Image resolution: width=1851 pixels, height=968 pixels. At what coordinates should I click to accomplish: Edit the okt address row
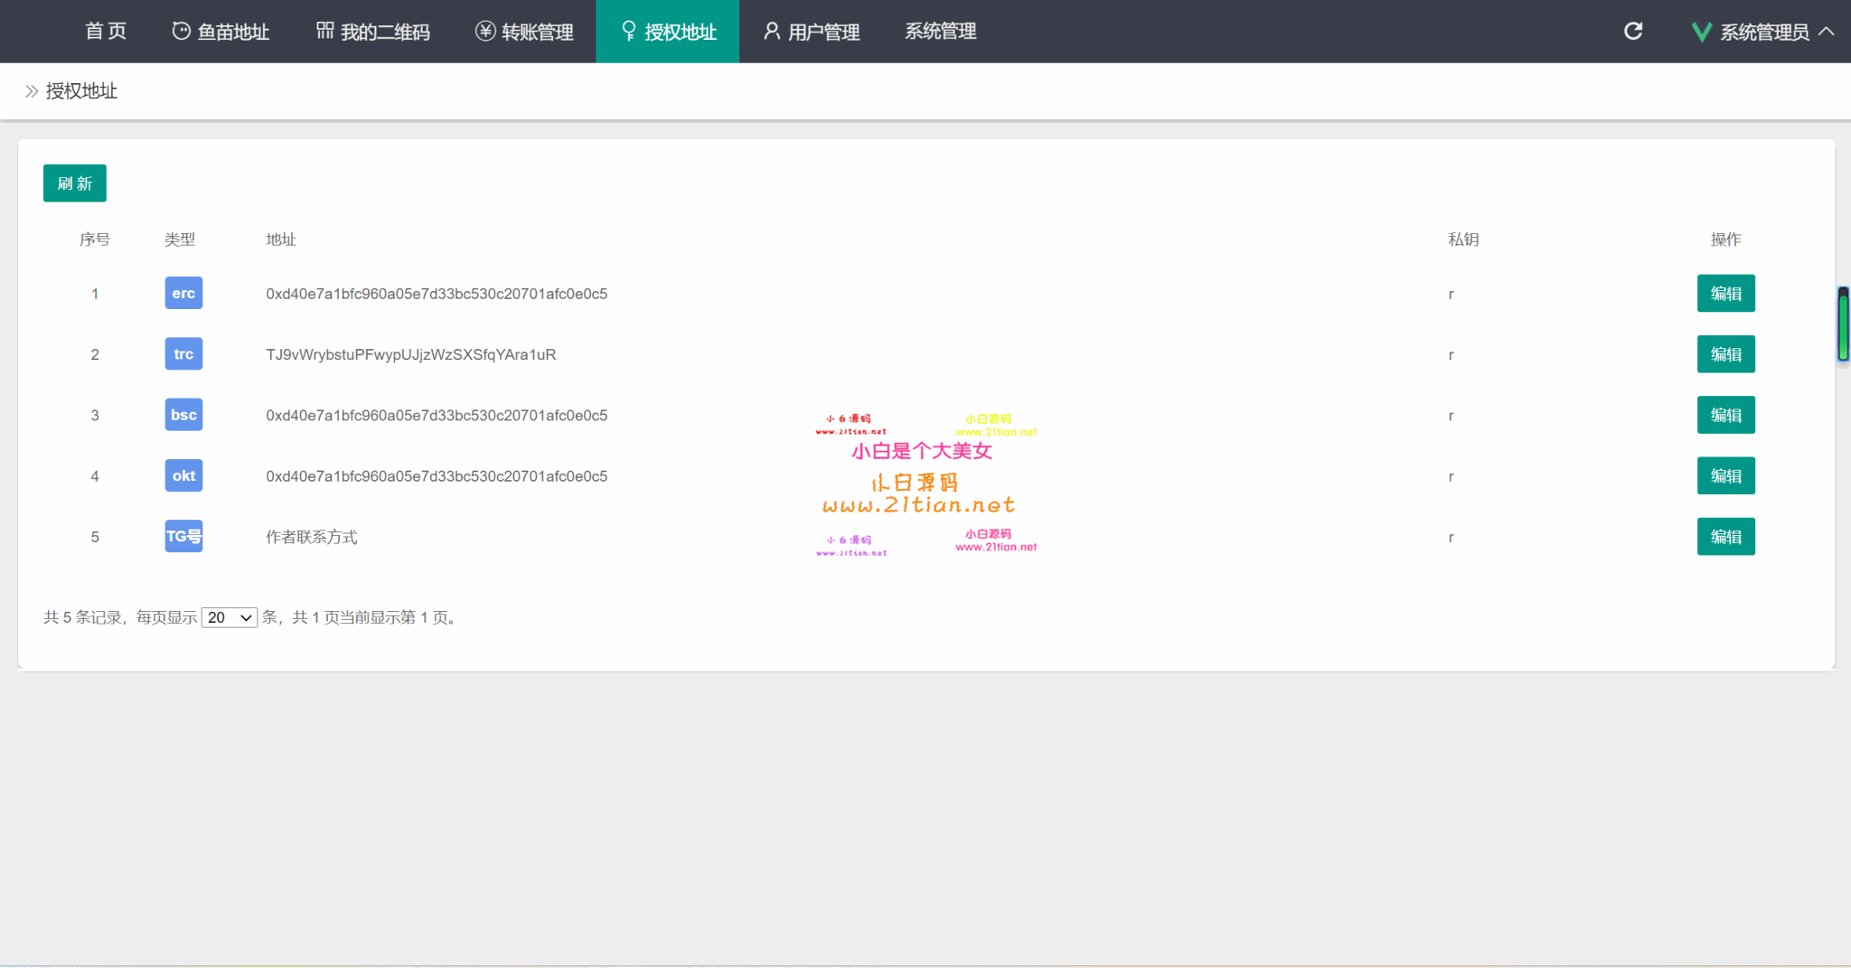(1725, 475)
